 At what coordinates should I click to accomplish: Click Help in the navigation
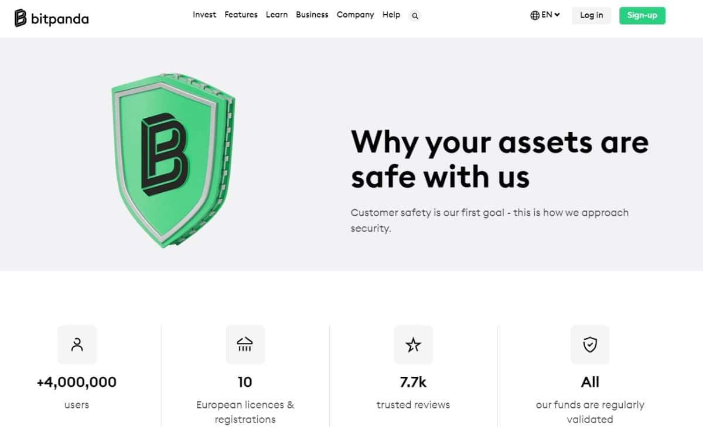pyautogui.click(x=391, y=15)
